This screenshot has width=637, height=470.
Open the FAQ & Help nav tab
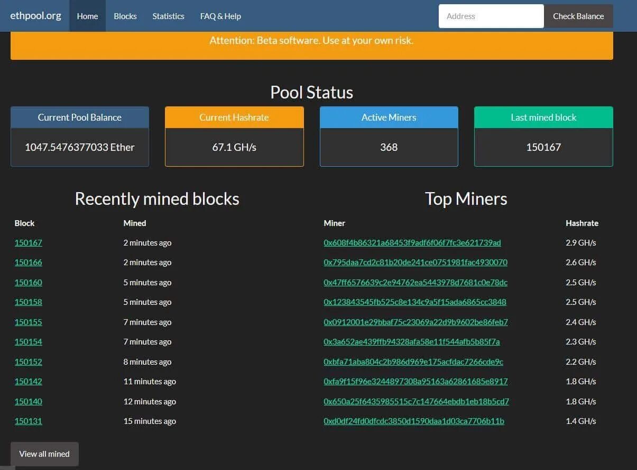pos(220,16)
